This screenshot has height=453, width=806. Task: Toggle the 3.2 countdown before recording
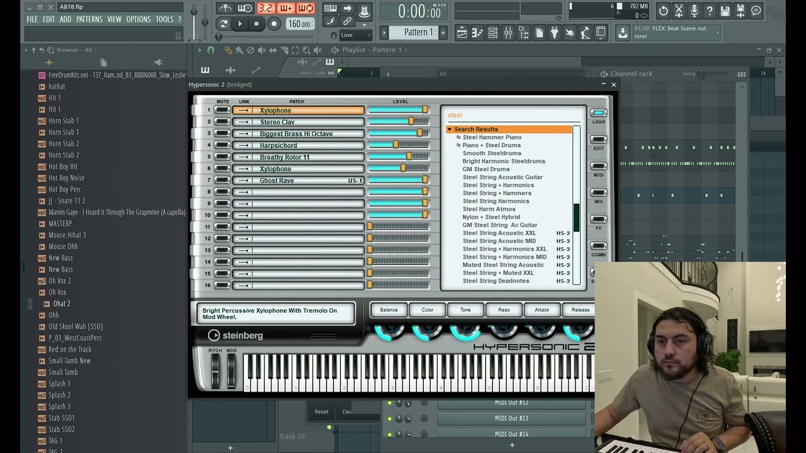(266, 8)
